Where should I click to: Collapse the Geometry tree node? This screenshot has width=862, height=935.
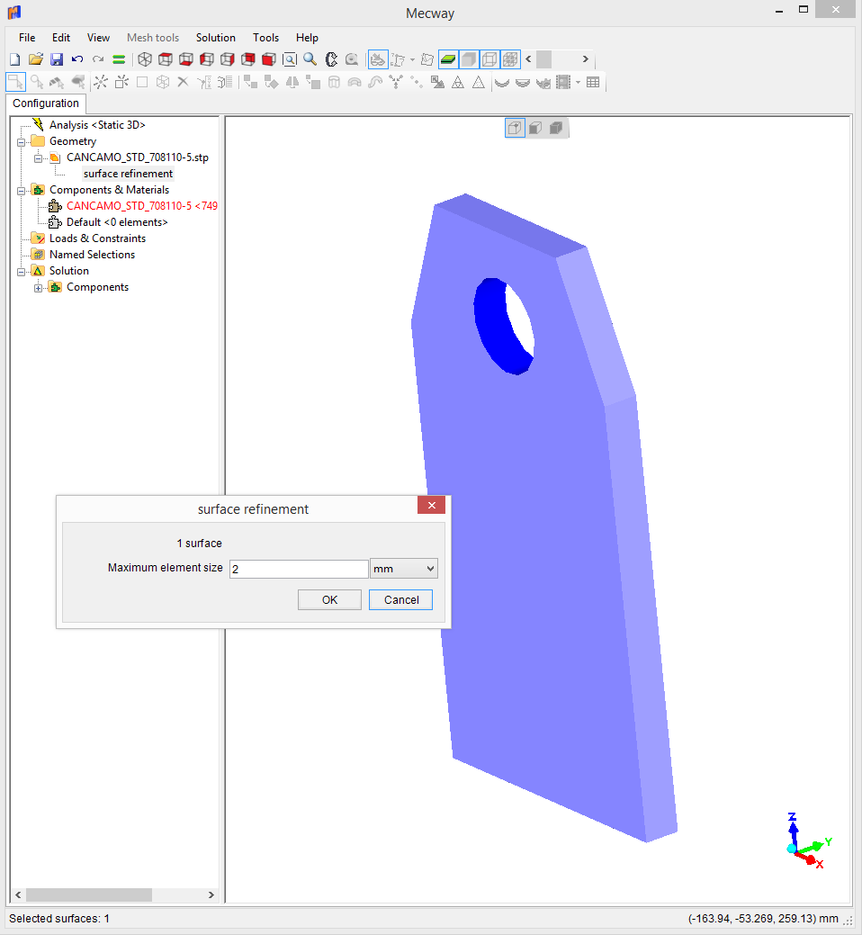tap(22, 142)
